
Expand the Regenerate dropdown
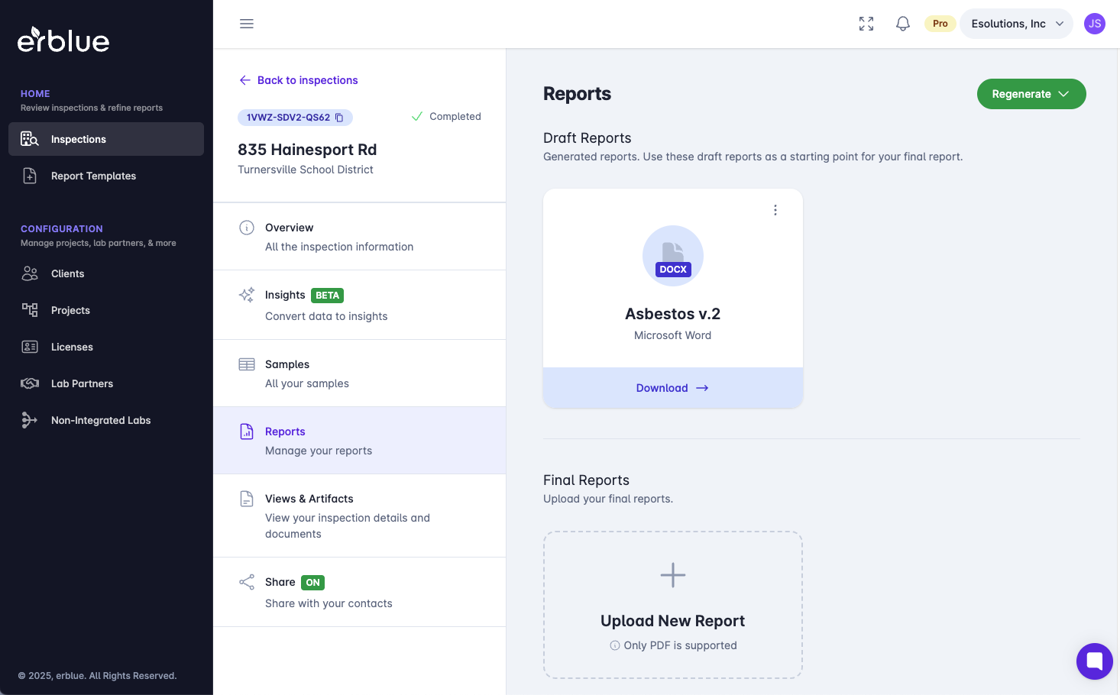coord(1031,94)
